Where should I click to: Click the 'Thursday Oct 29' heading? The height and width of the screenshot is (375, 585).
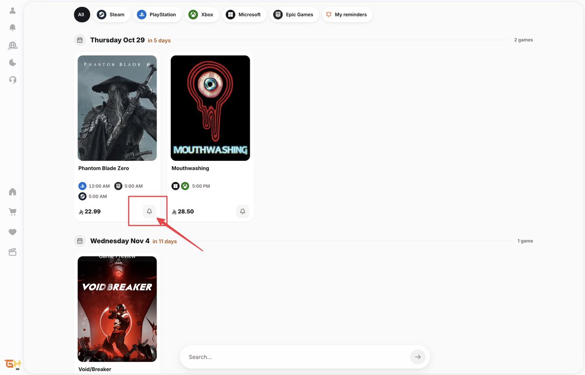[x=118, y=40]
